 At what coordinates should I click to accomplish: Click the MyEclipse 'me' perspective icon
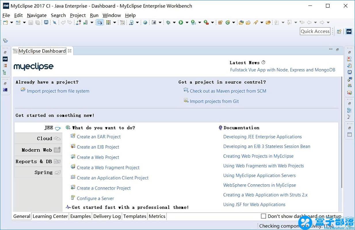(349, 31)
